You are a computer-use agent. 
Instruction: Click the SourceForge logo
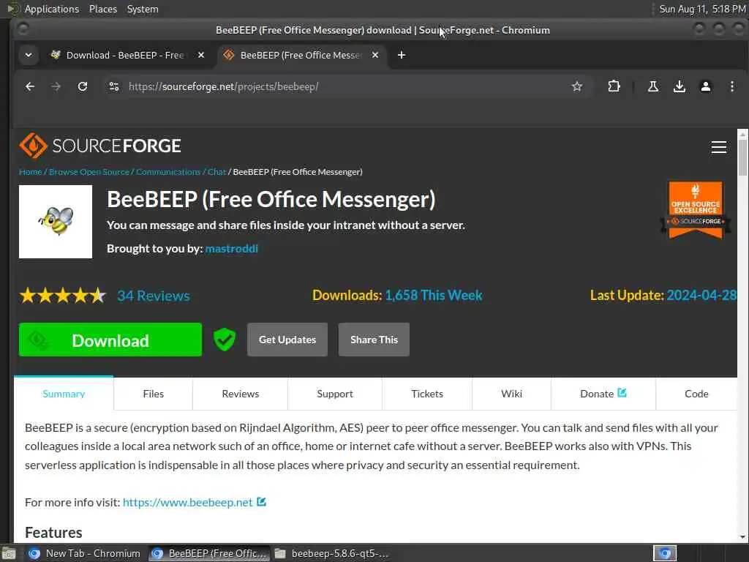click(100, 146)
